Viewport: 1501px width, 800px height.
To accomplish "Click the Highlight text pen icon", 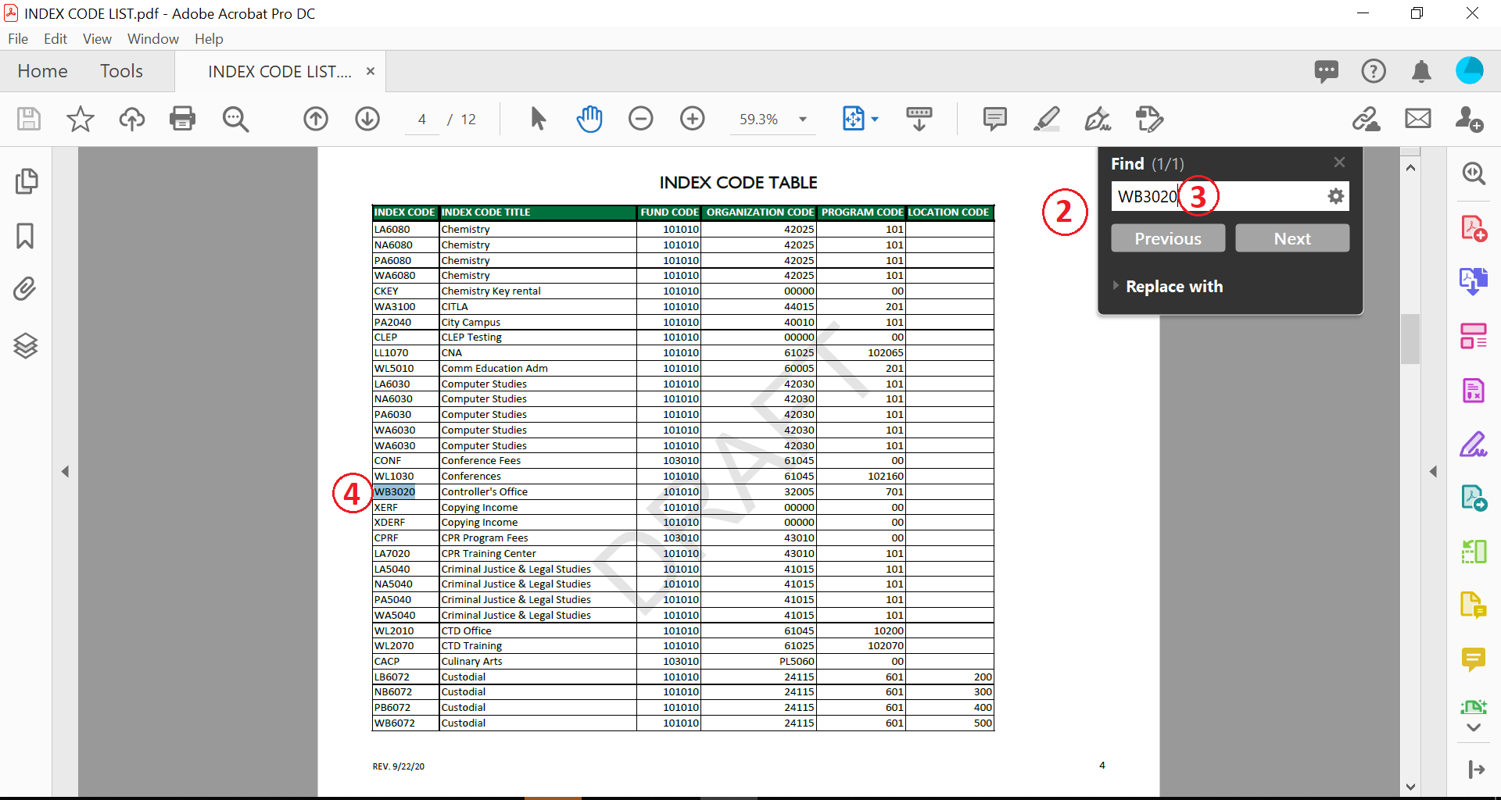I will pyautogui.click(x=1046, y=119).
